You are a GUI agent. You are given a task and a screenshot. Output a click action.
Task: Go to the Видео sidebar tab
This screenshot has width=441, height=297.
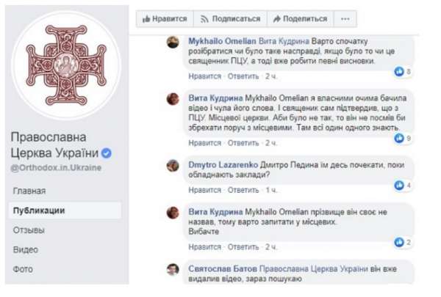(x=26, y=250)
